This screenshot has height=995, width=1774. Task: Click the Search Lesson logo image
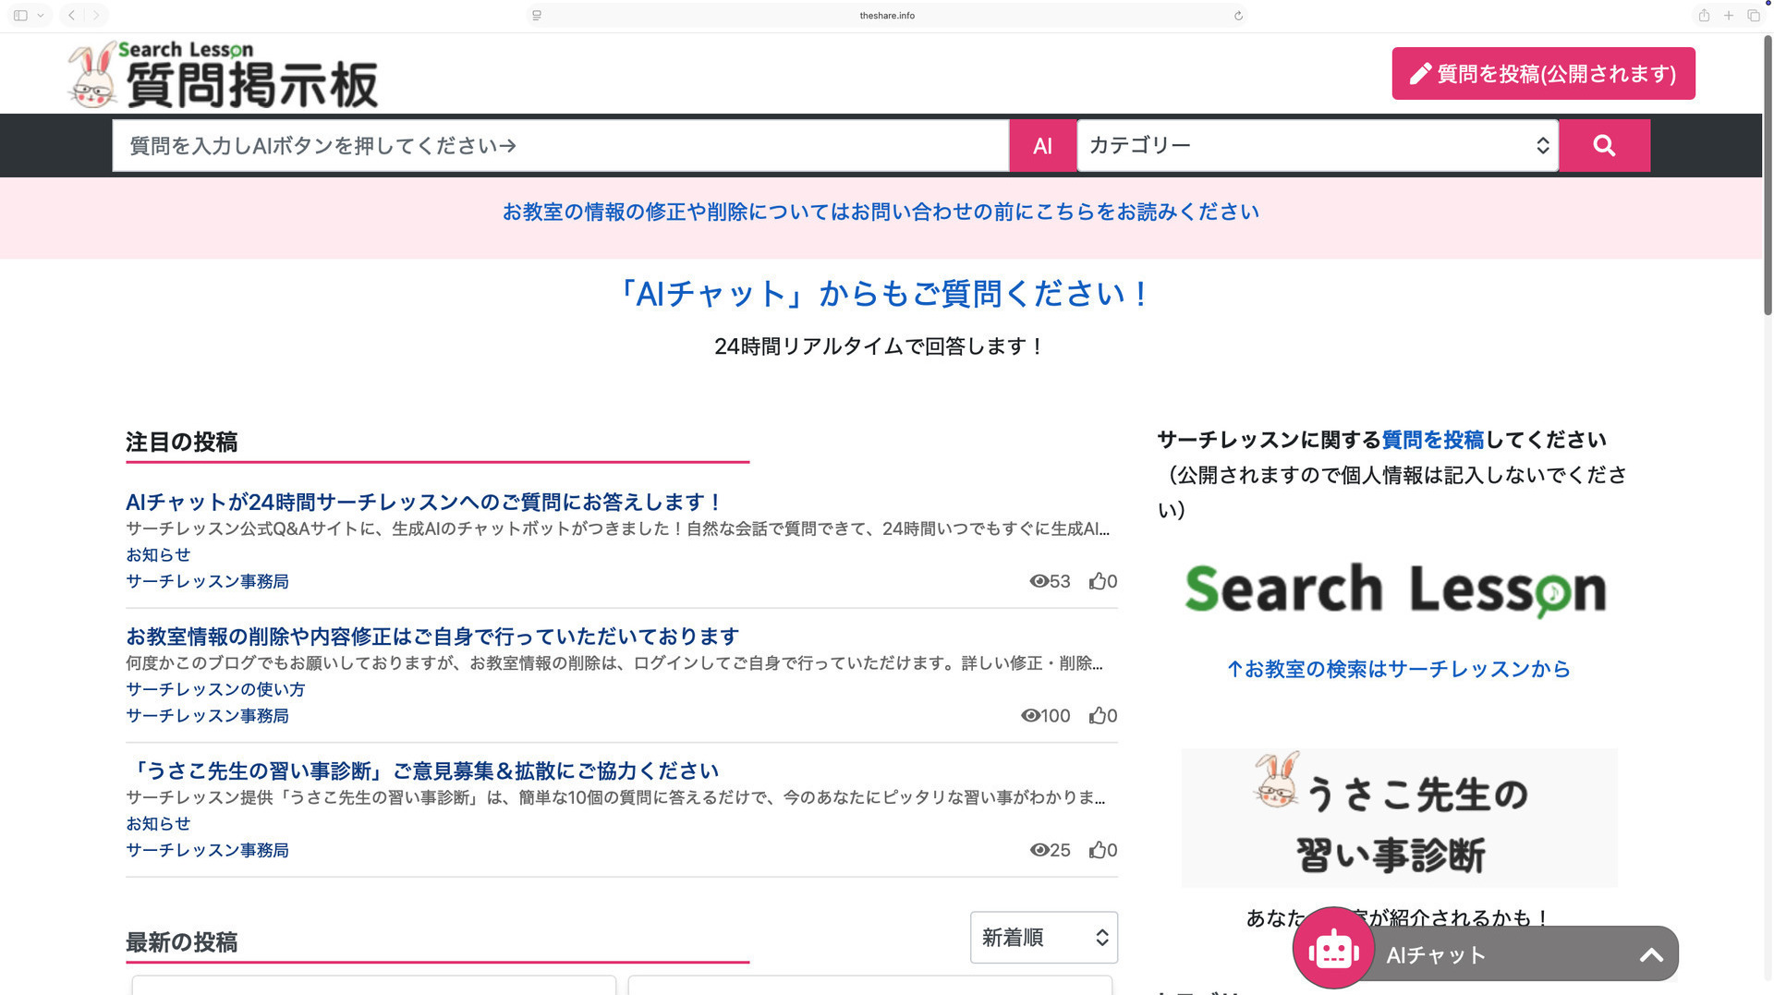click(1395, 589)
